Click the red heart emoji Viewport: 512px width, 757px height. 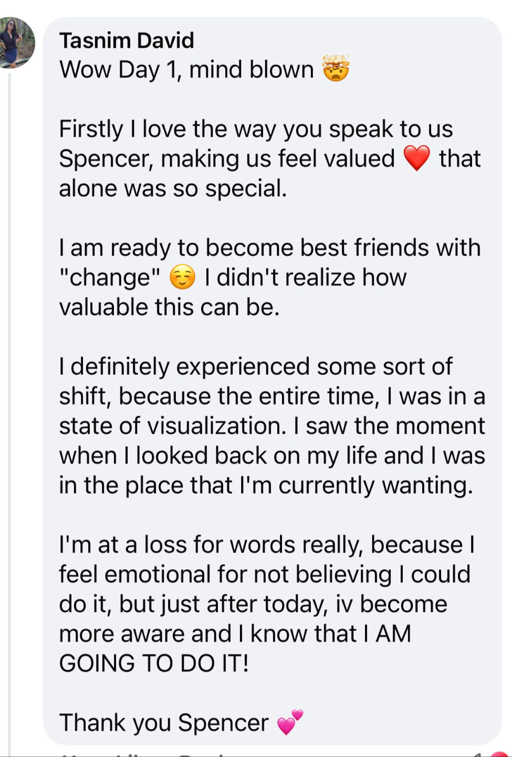click(x=416, y=158)
